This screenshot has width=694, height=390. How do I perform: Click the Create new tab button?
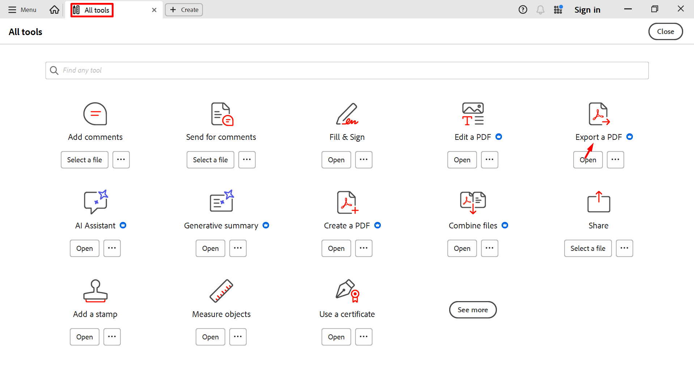[x=184, y=10]
